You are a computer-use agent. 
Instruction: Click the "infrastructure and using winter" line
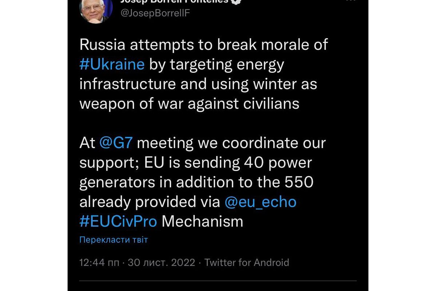pyautogui.click(x=198, y=84)
